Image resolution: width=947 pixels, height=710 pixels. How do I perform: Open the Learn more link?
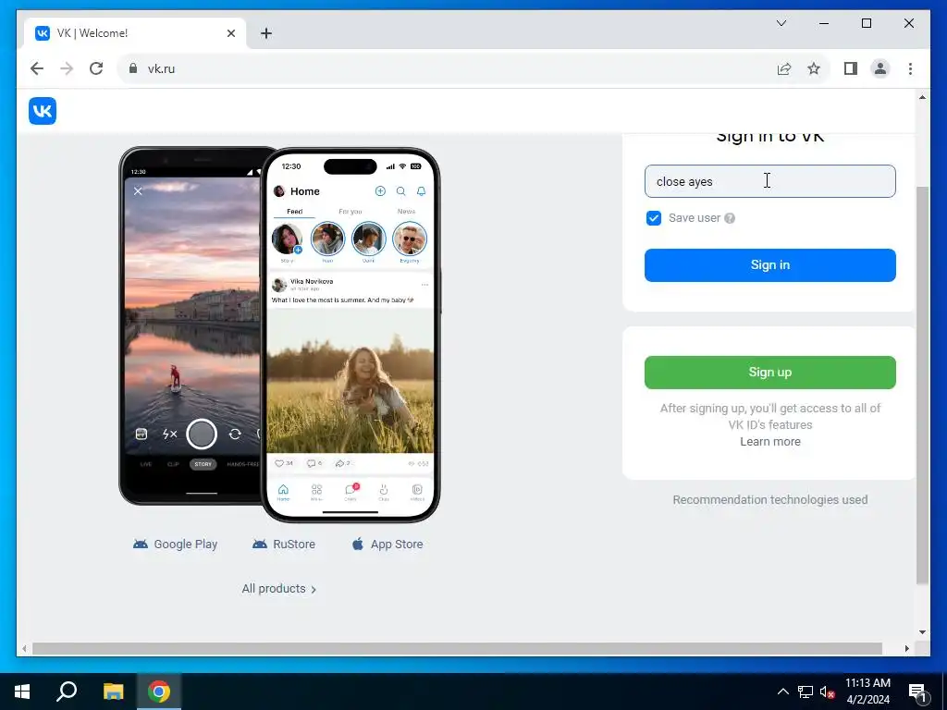(x=770, y=441)
